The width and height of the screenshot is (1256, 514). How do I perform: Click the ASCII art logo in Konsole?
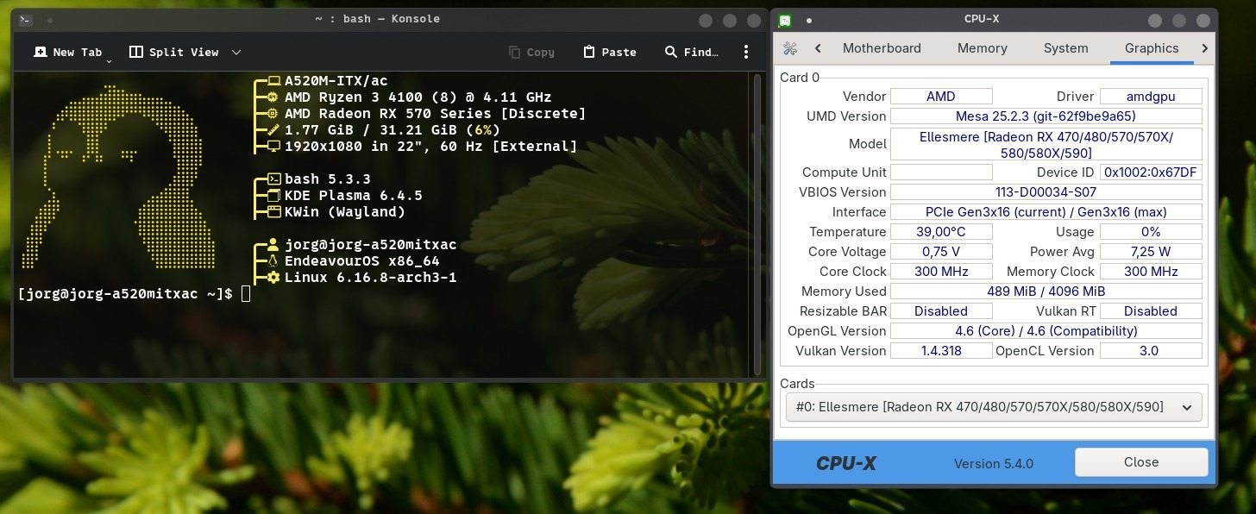click(x=120, y=177)
